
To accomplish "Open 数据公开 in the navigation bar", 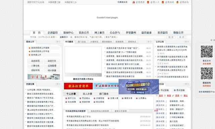I will (178, 33).
